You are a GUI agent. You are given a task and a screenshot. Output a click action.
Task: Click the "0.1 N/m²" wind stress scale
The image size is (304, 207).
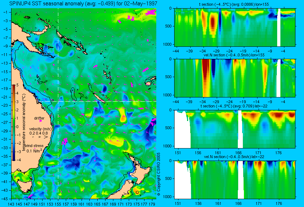(34, 151)
